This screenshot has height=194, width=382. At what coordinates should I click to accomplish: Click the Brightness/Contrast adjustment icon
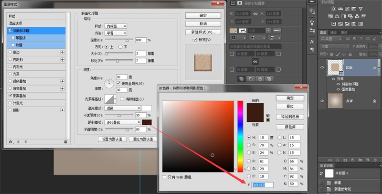tap(333, 9)
